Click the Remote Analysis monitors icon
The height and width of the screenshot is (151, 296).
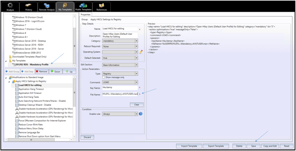[x=46, y=5]
